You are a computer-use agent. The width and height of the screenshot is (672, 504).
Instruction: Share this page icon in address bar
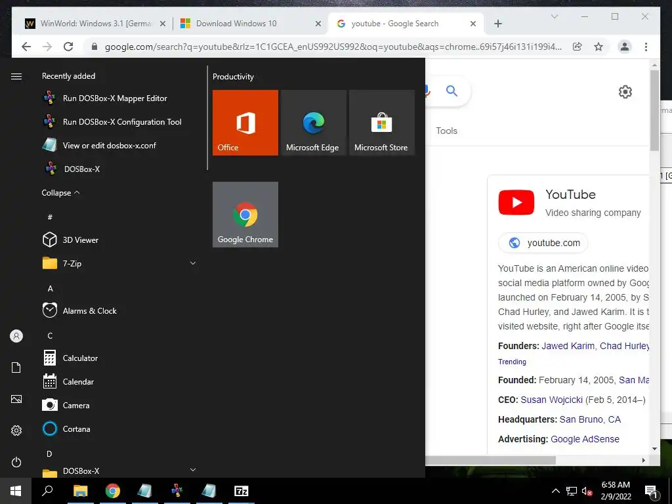[577, 47]
